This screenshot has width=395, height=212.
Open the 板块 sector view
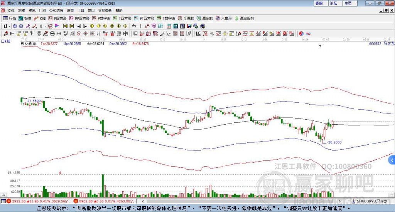25,18
